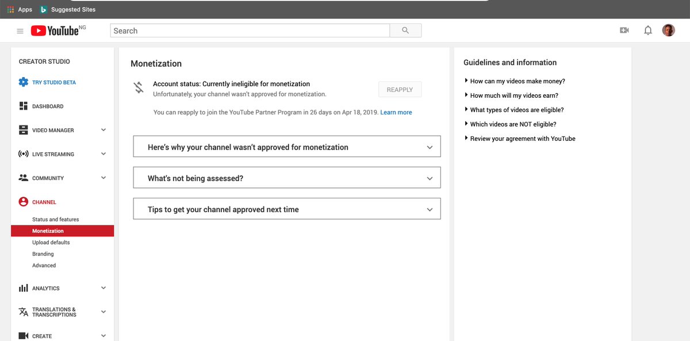Click the account status ineligible text
The width and height of the screenshot is (690, 341).
click(231, 84)
